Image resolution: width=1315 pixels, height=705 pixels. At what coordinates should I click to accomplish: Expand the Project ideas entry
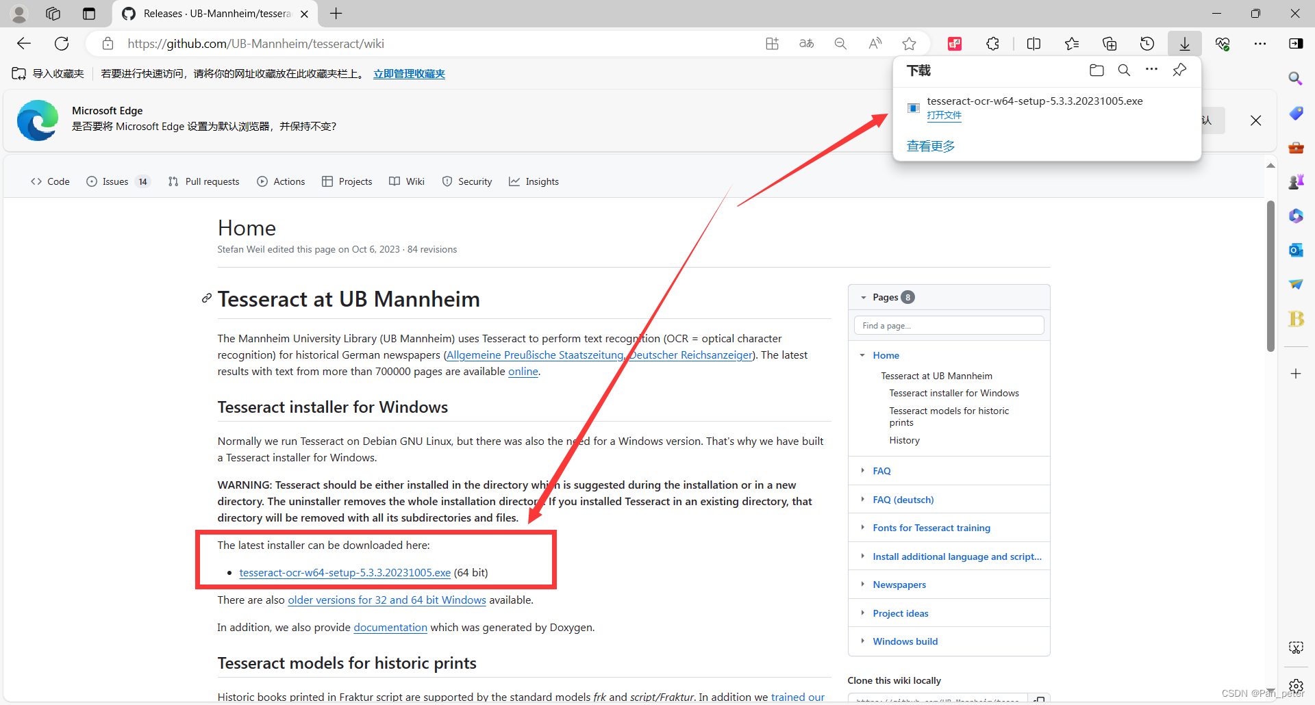click(862, 613)
